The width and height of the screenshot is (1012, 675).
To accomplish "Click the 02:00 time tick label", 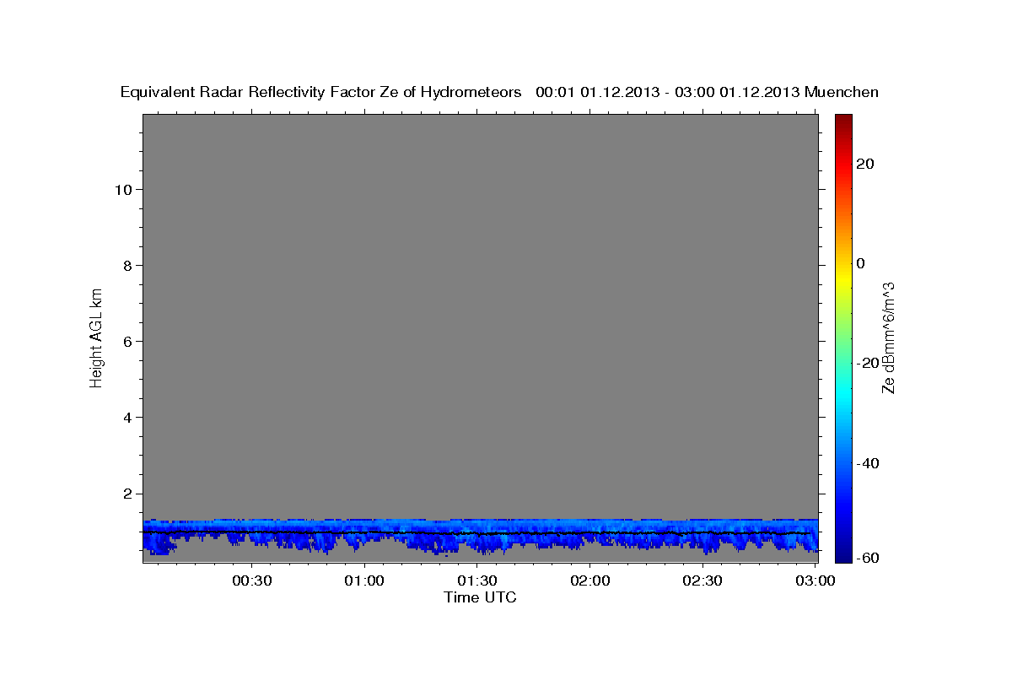I will point(590,580).
